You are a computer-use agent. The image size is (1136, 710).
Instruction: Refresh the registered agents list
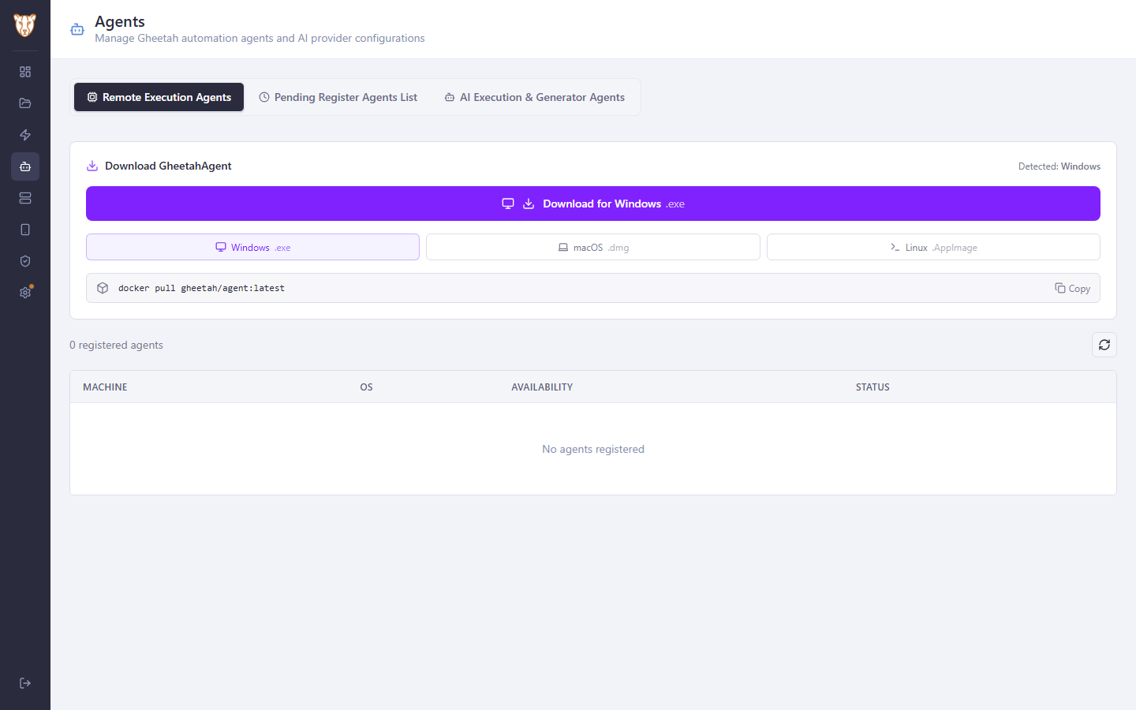[x=1104, y=345]
